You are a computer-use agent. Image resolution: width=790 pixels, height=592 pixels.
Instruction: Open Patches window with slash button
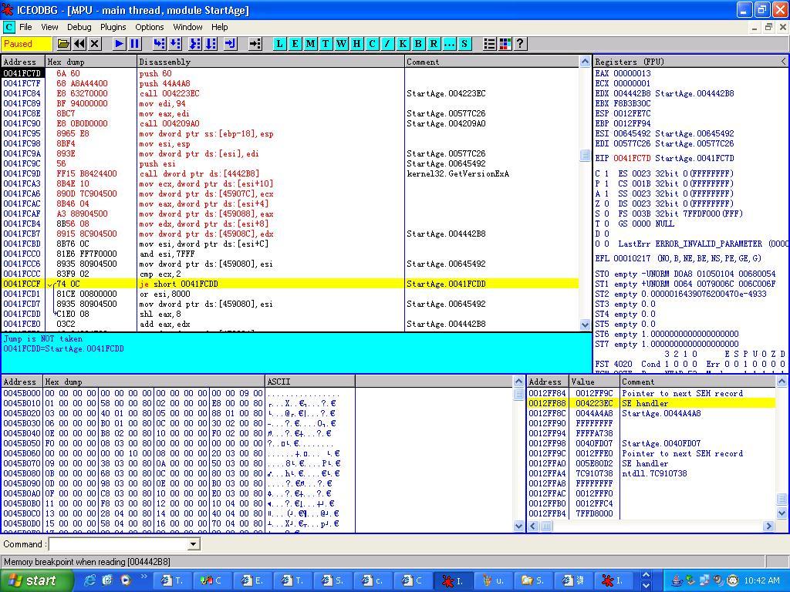click(x=387, y=44)
